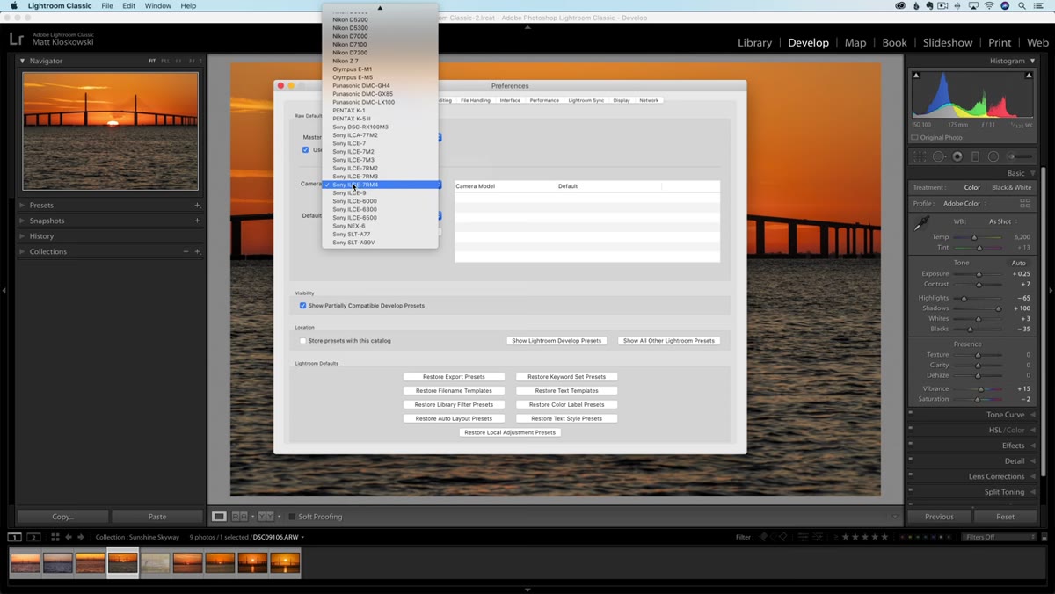
Task: Switch to Before/After top-bottom view
Action: click(x=266, y=517)
